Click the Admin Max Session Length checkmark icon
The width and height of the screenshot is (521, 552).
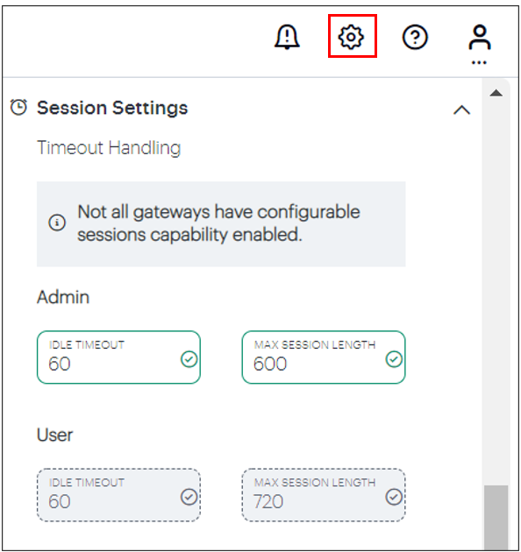pyautogui.click(x=394, y=359)
